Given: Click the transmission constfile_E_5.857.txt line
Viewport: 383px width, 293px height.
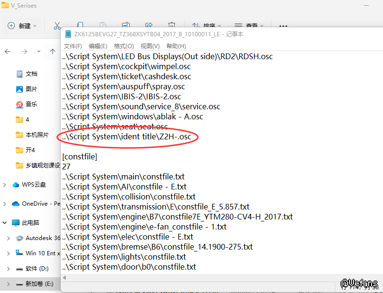Looking at the screenshot, I should pos(155,207).
